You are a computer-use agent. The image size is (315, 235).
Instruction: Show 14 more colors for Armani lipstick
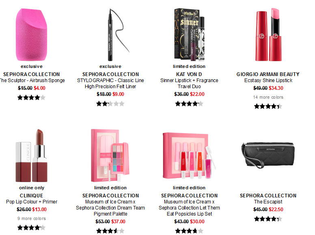pos(268,97)
